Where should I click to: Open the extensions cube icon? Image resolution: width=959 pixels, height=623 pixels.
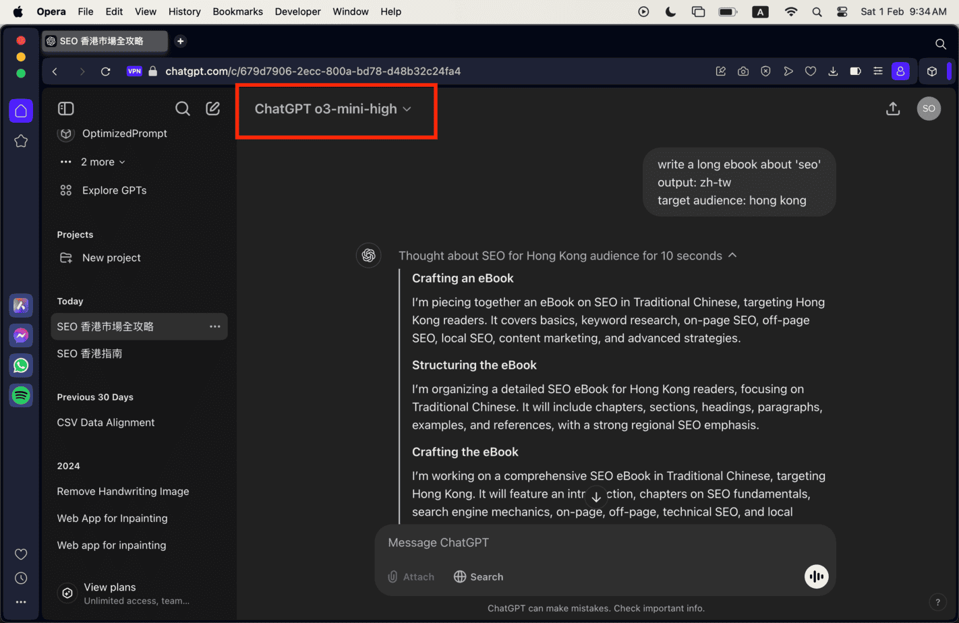(932, 71)
